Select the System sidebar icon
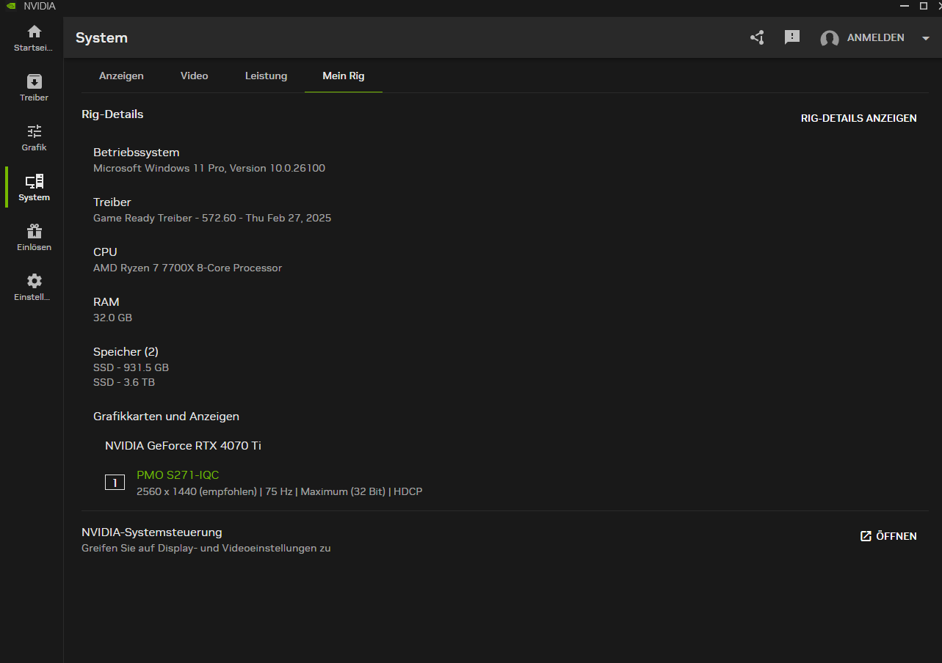942x663 pixels. tap(34, 181)
